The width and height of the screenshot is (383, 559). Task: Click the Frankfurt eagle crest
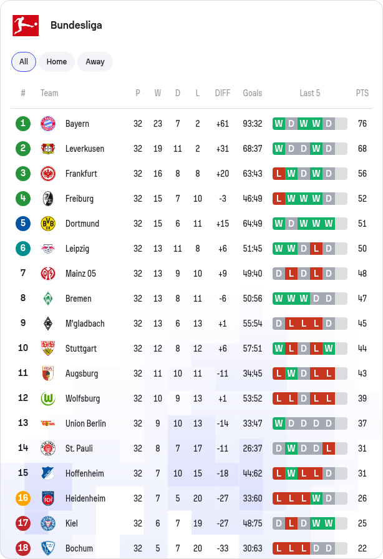[48, 174]
